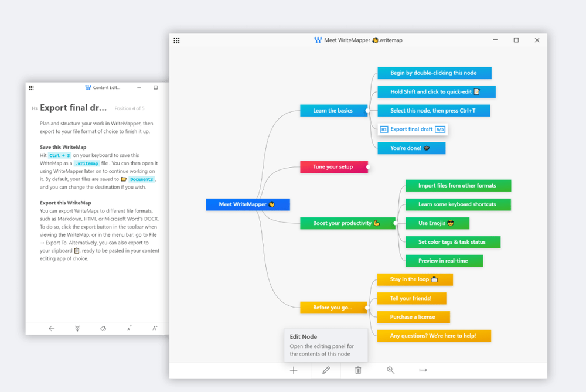This screenshot has width=586, height=392.
Task: Close the WriteMapper main window
Action: pyautogui.click(x=537, y=40)
